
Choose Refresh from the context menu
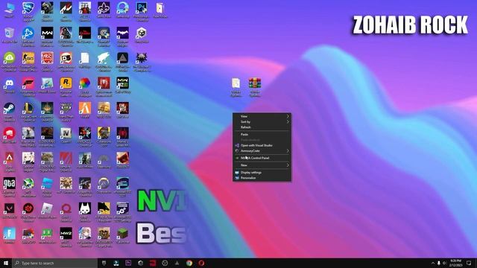(262, 127)
